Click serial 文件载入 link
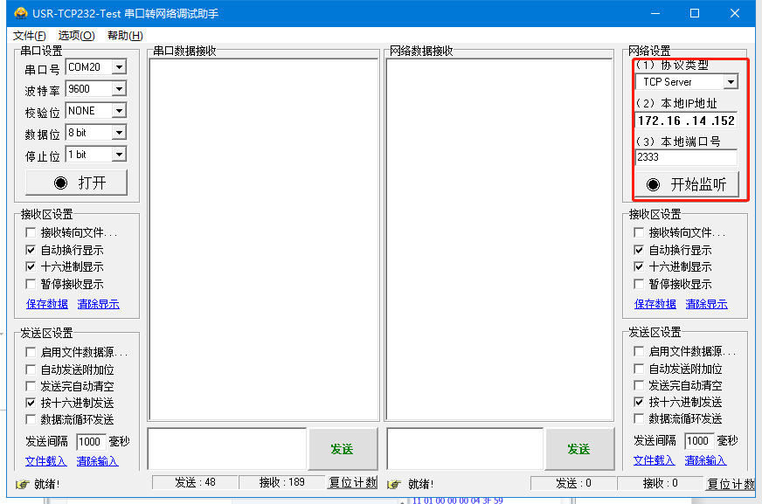 click(45, 461)
